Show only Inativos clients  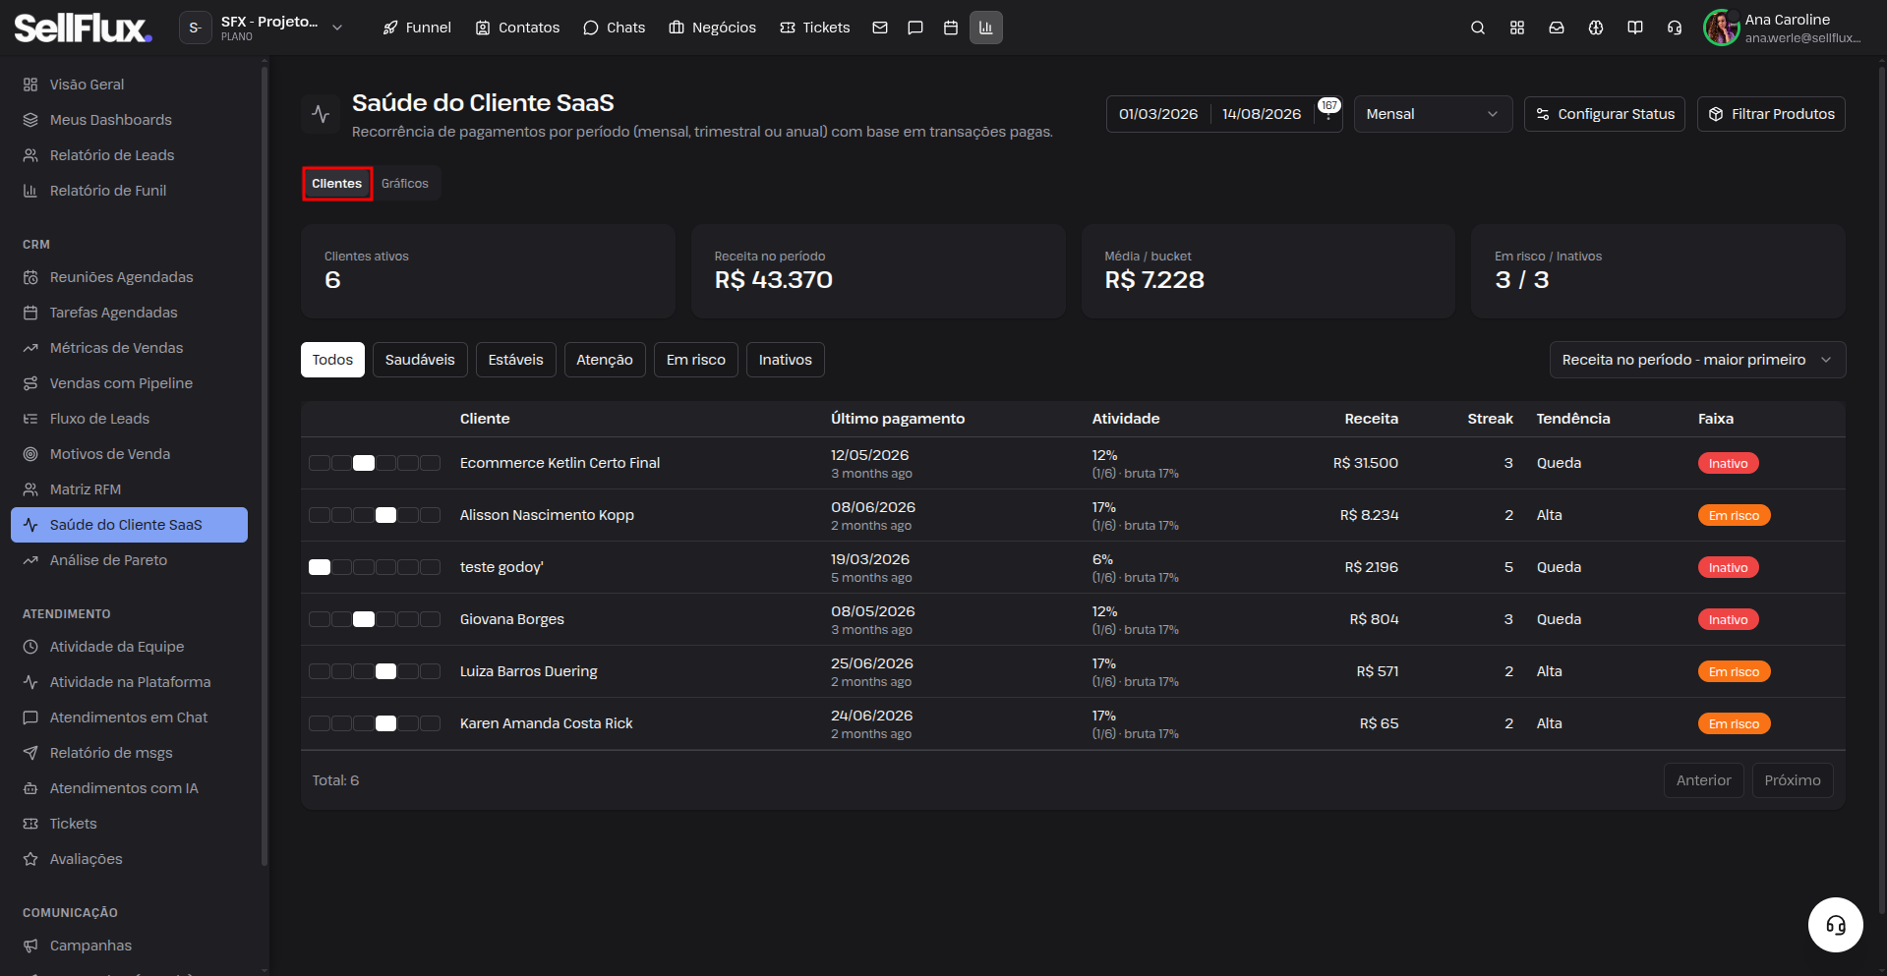pyautogui.click(x=786, y=360)
